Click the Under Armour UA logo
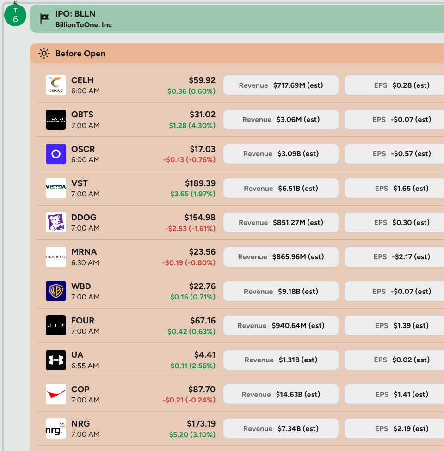Viewport: 444px width, 451px height. pyautogui.click(x=56, y=360)
